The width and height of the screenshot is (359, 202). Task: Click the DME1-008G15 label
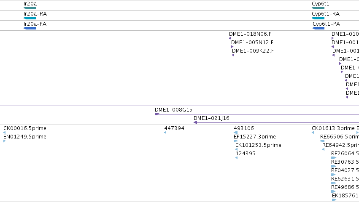(173, 110)
